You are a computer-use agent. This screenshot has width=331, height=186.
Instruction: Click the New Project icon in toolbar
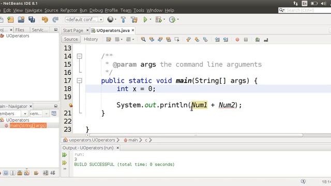10,20
